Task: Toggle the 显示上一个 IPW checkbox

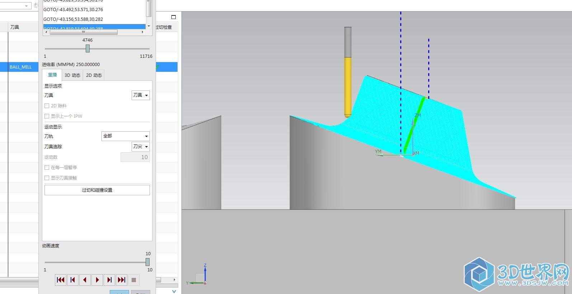Action: [47, 116]
